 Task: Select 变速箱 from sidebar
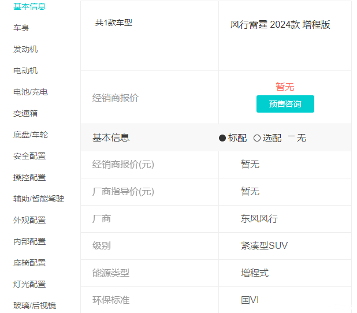pyautogui.click(x=25, y=113)
